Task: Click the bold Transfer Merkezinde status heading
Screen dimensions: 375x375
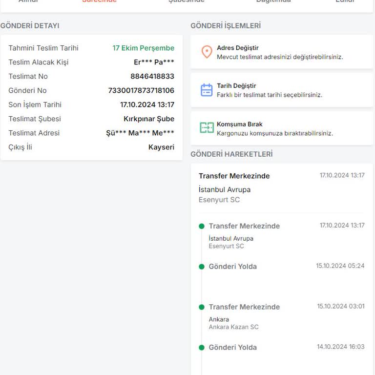Action: pos(234,176)
